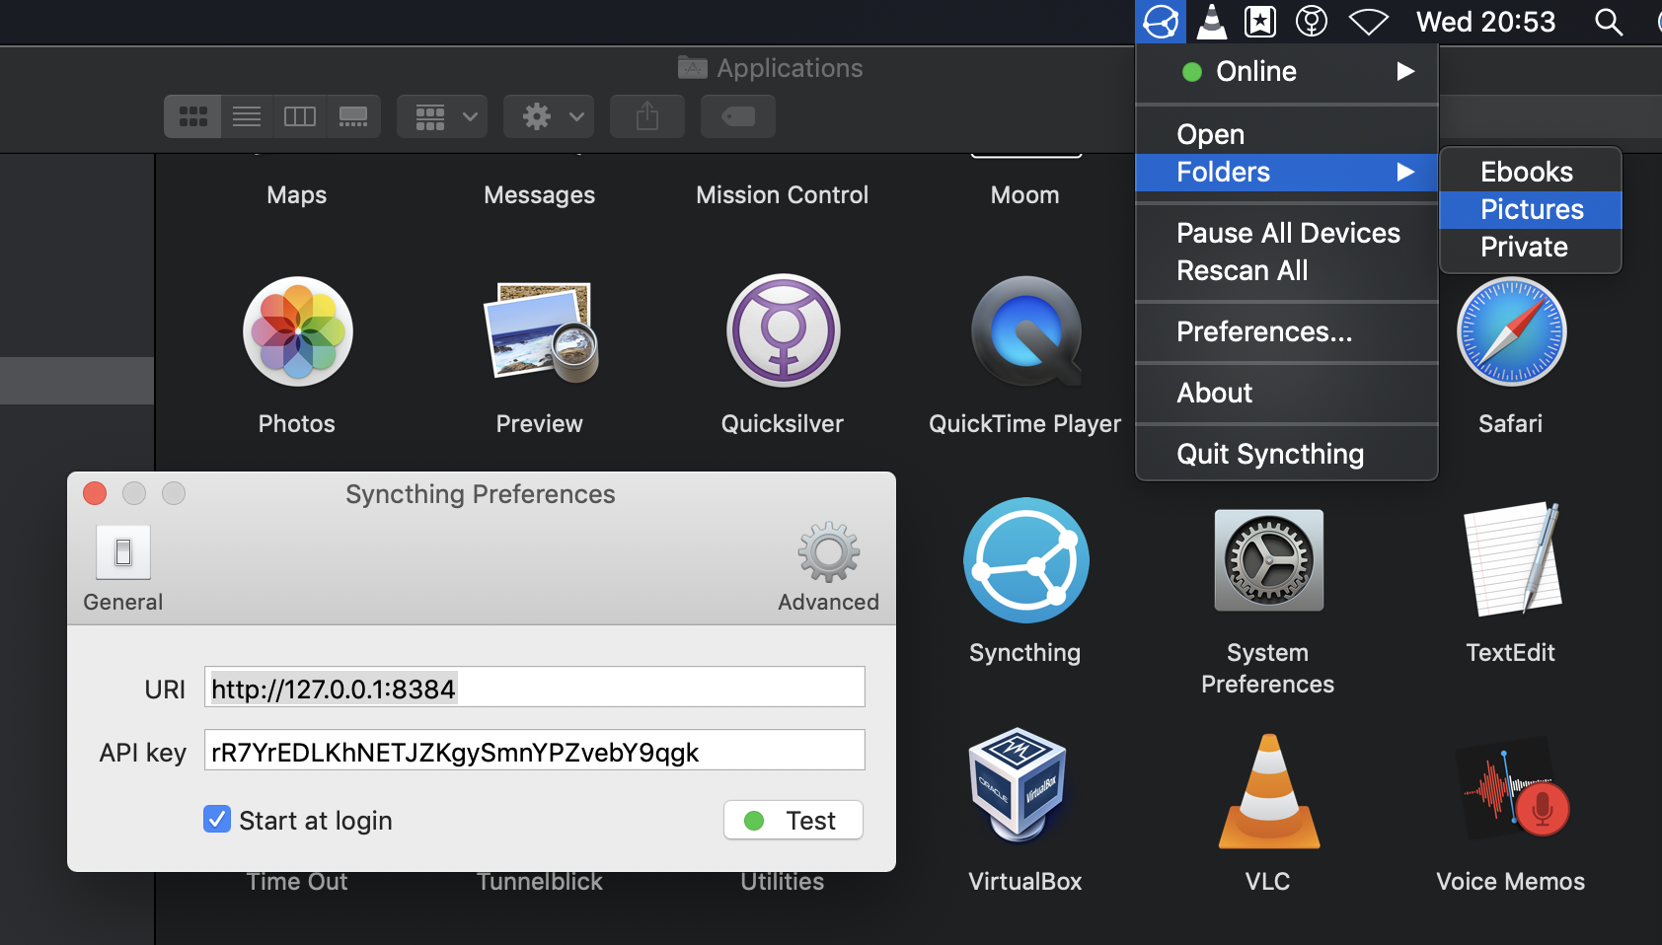Open QuickTime Player

(1025, 331)
